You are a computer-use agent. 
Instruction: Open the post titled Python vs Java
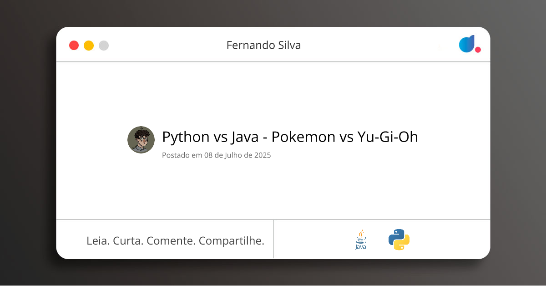(x=290, y=137)
